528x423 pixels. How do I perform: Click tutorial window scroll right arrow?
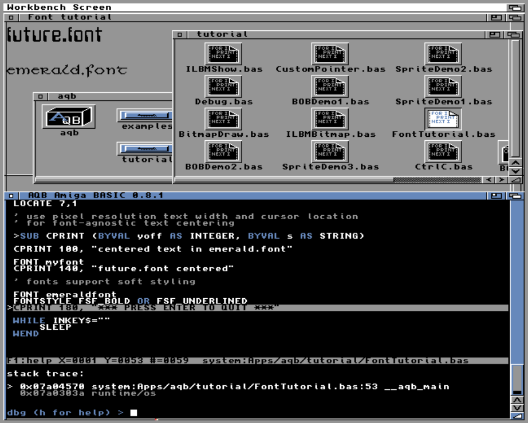click(502, 180)
